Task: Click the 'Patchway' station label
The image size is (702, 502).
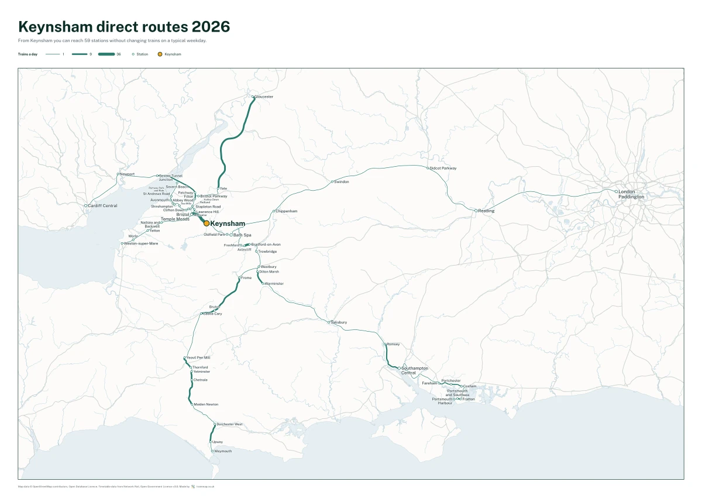Action: tap(185, 192)
